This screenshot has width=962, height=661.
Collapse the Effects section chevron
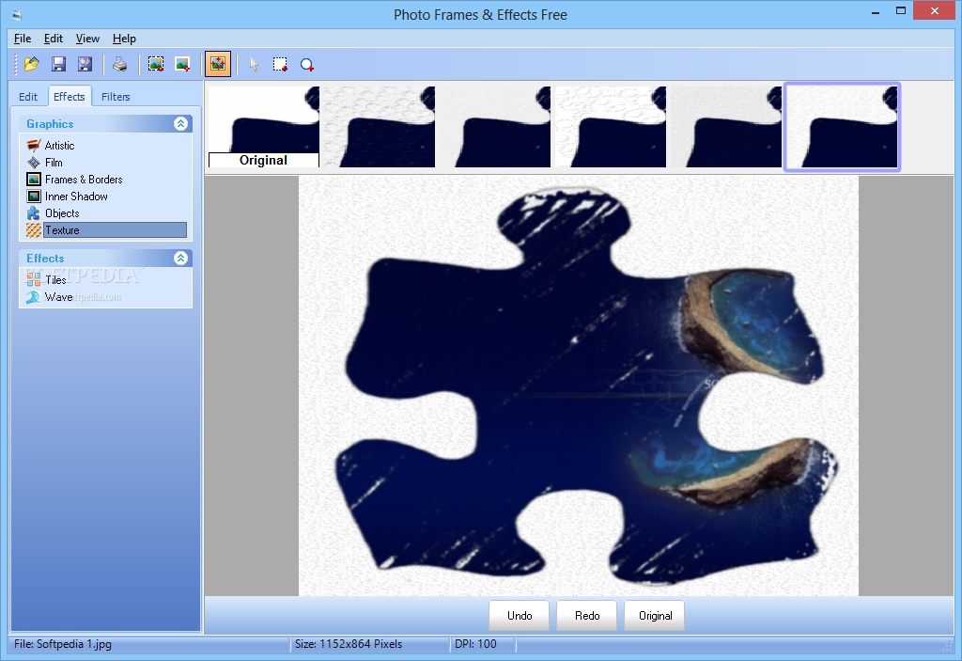click(180, 258)
